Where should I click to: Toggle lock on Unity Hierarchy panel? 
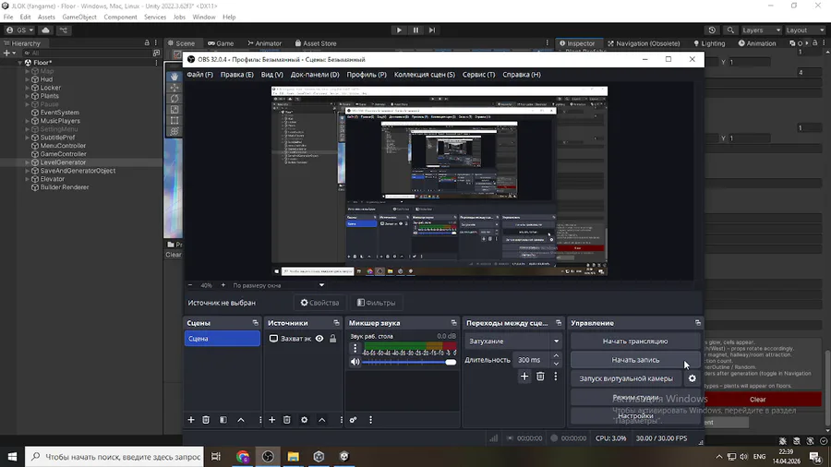coord(147,42)
